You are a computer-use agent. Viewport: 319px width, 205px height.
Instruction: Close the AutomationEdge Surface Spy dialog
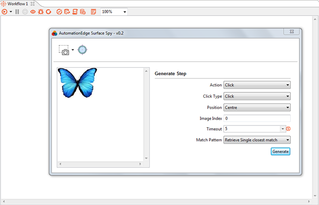pyautogui.click(x=292, y=31)
